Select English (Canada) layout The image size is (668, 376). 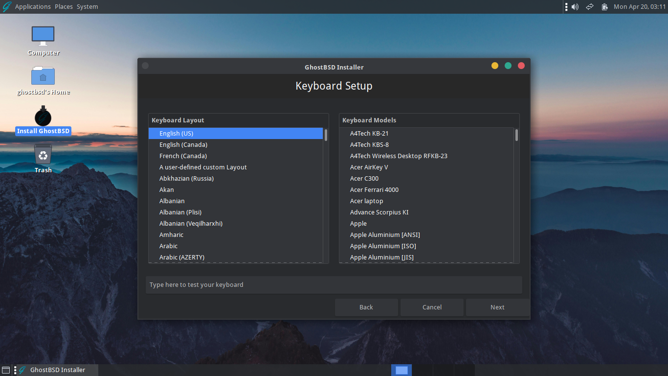236,145
